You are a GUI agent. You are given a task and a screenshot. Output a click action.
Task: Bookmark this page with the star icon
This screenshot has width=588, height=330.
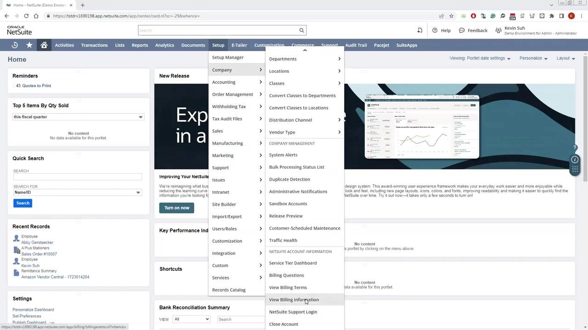(x=451, y=16)
